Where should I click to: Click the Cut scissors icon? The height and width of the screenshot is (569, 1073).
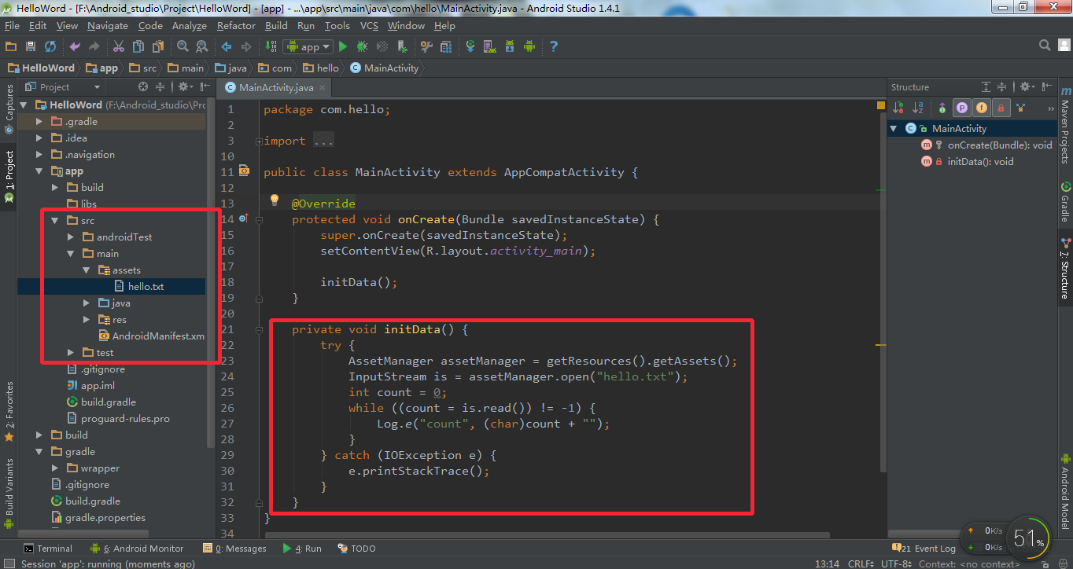(x=119, y=46)
